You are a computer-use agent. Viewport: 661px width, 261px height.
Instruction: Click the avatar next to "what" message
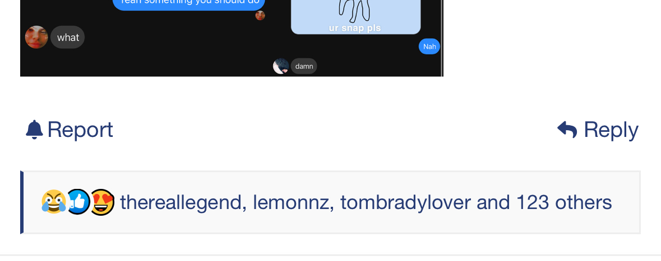[36, 37]
